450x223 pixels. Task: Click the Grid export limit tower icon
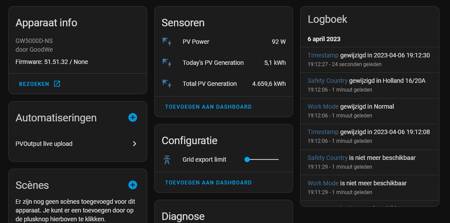pos(166,159)
